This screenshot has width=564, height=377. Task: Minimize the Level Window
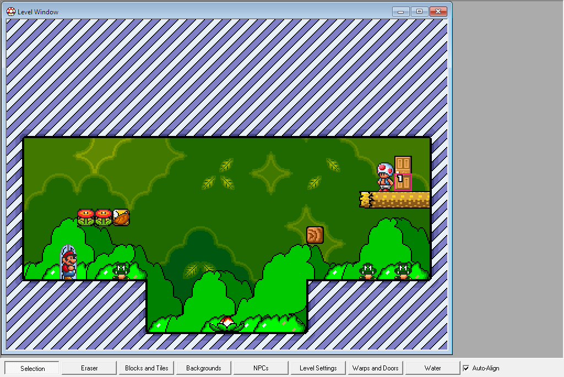pyautogui.click(x=401, y=12)
